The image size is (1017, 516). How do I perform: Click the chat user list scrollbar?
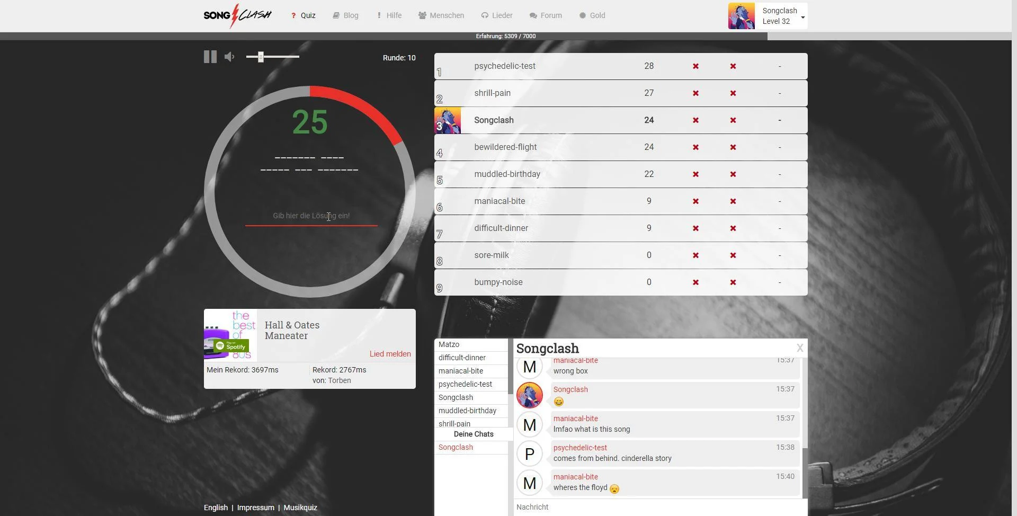pos(510,367)
